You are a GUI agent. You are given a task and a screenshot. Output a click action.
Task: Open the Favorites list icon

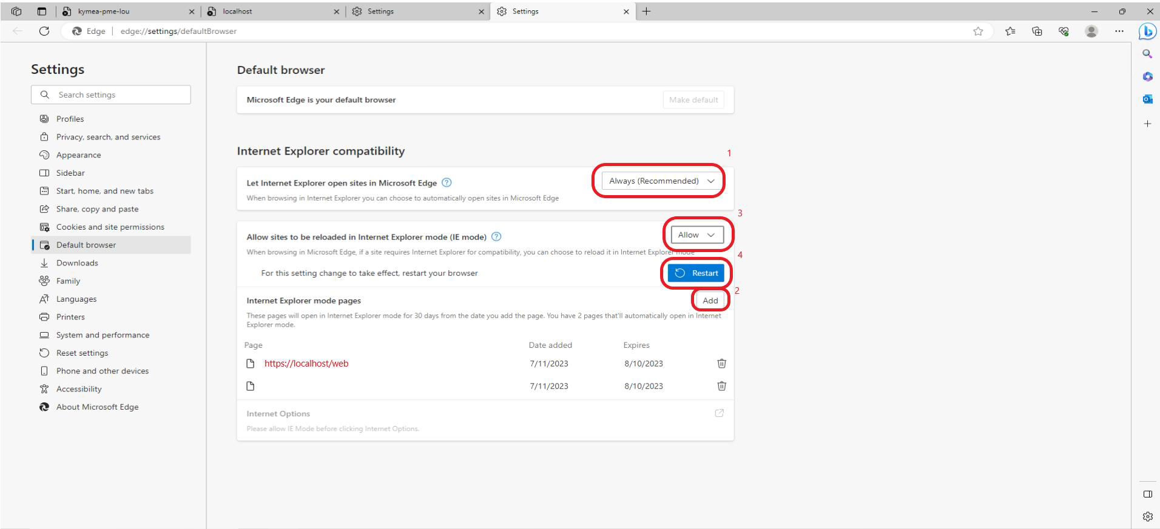click(x=1010, y=31)
